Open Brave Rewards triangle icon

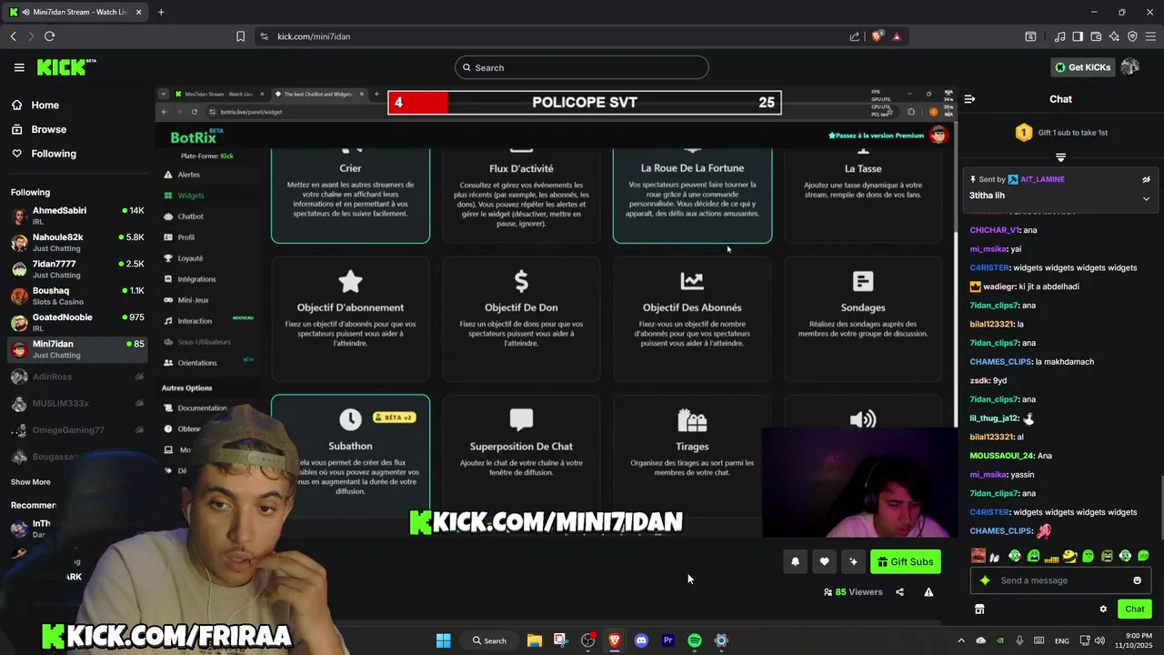[x=897, y=36]
